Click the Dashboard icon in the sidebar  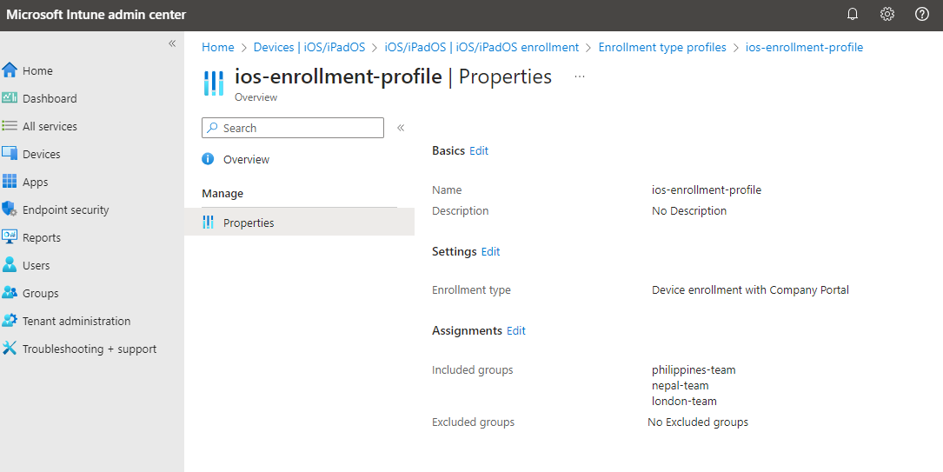point(10,98)
